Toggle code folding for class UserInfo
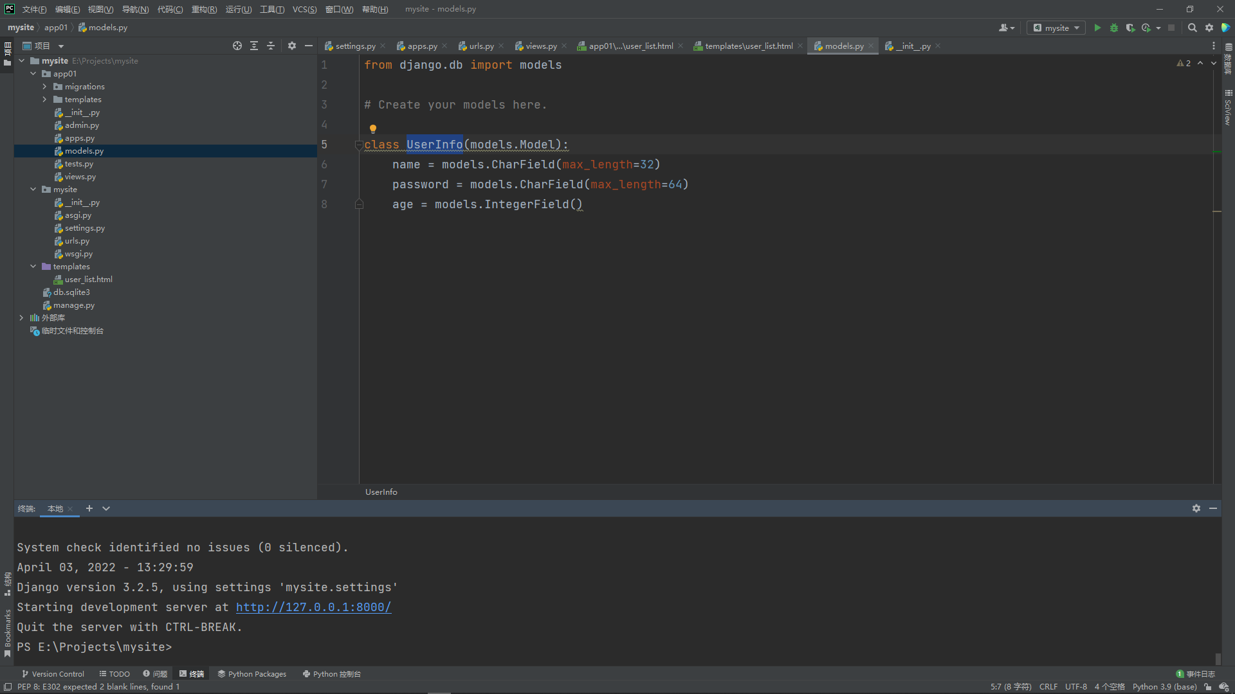The width and height of the screenshot is (1235, 694). click(359, 145)
